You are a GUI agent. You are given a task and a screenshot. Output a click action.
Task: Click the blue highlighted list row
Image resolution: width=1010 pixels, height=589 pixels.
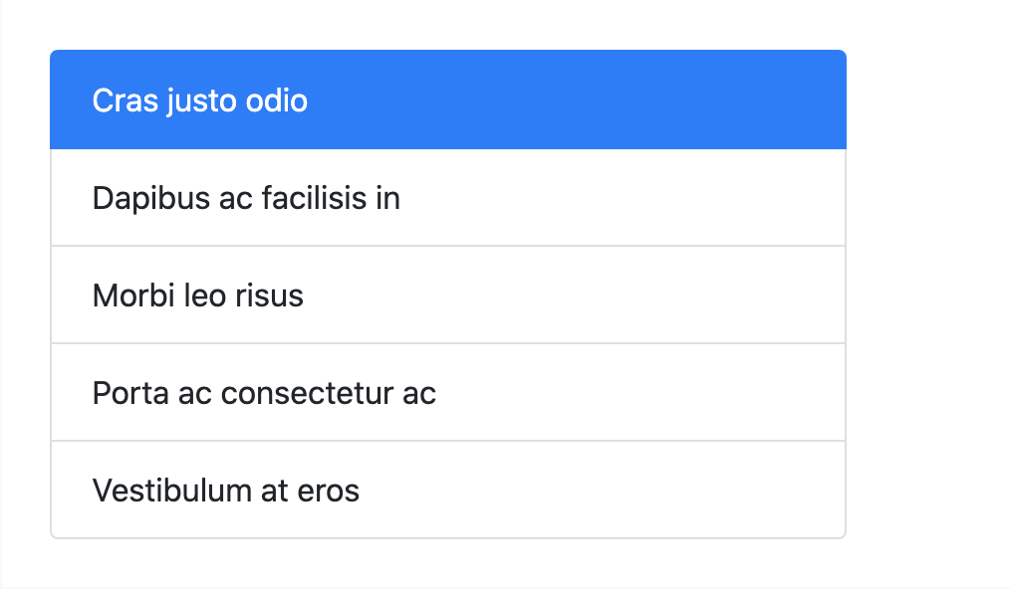(x=447, y=100)
